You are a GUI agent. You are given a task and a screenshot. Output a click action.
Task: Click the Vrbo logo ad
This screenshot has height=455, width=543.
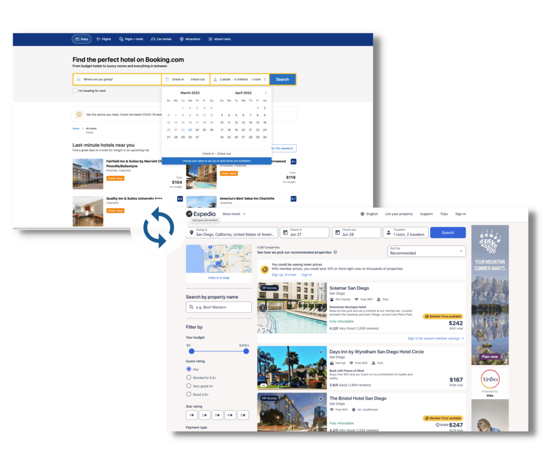(x=490, y=379)
